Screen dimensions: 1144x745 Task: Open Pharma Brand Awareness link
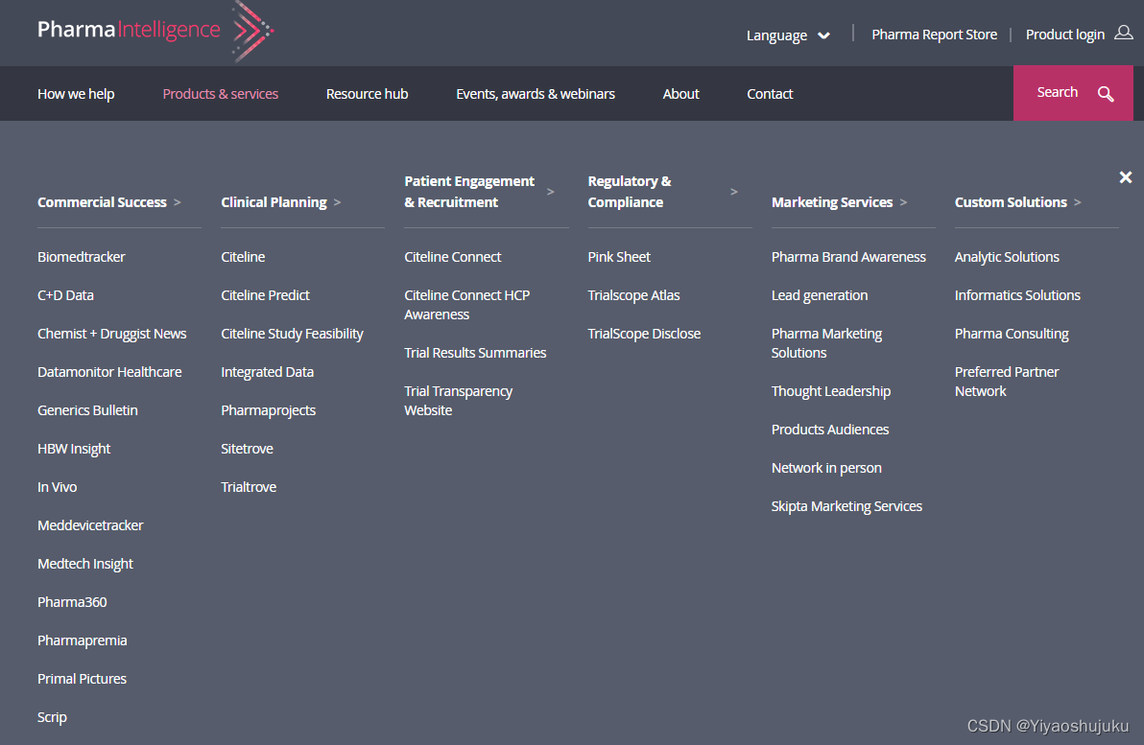coord(848,257)
